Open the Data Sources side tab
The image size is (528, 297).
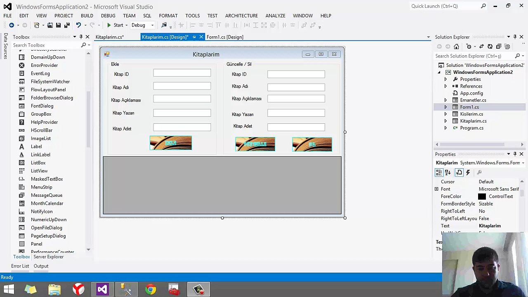(x=5, y=47)
